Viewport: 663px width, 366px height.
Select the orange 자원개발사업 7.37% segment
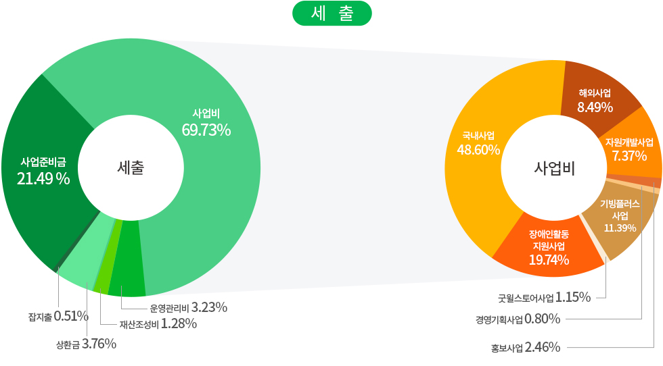(629, 149)
